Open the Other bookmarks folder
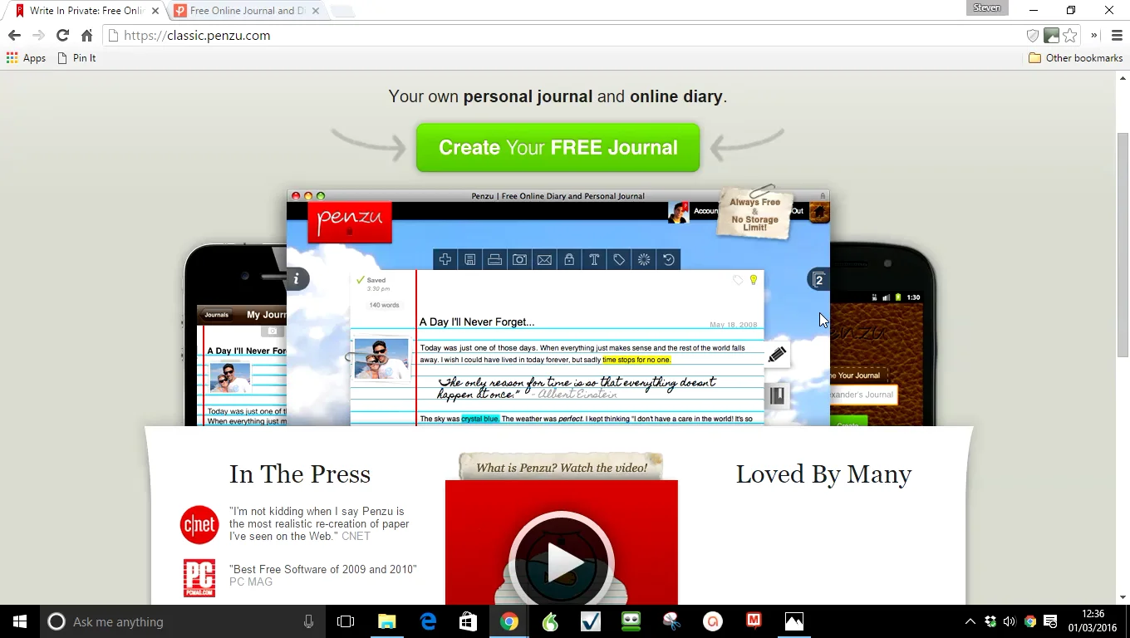The height and width of the screenshot is (638, 1130). tap(1075, 58)
